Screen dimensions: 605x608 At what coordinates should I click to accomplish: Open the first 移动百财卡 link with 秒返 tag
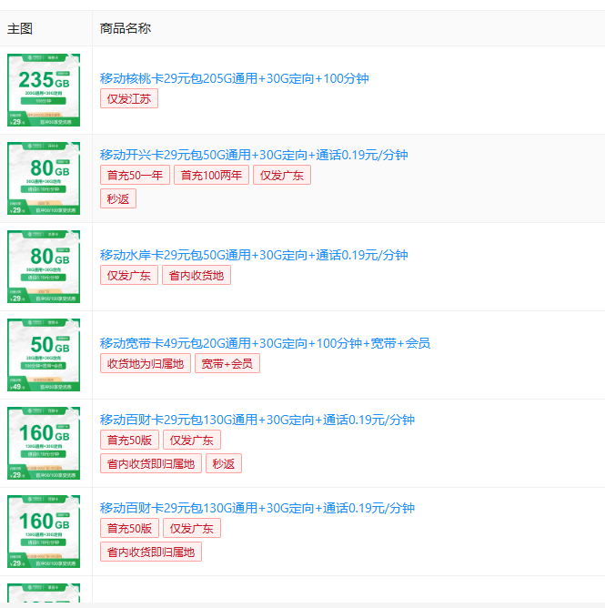pyautogui.click(x=257, y=420)
